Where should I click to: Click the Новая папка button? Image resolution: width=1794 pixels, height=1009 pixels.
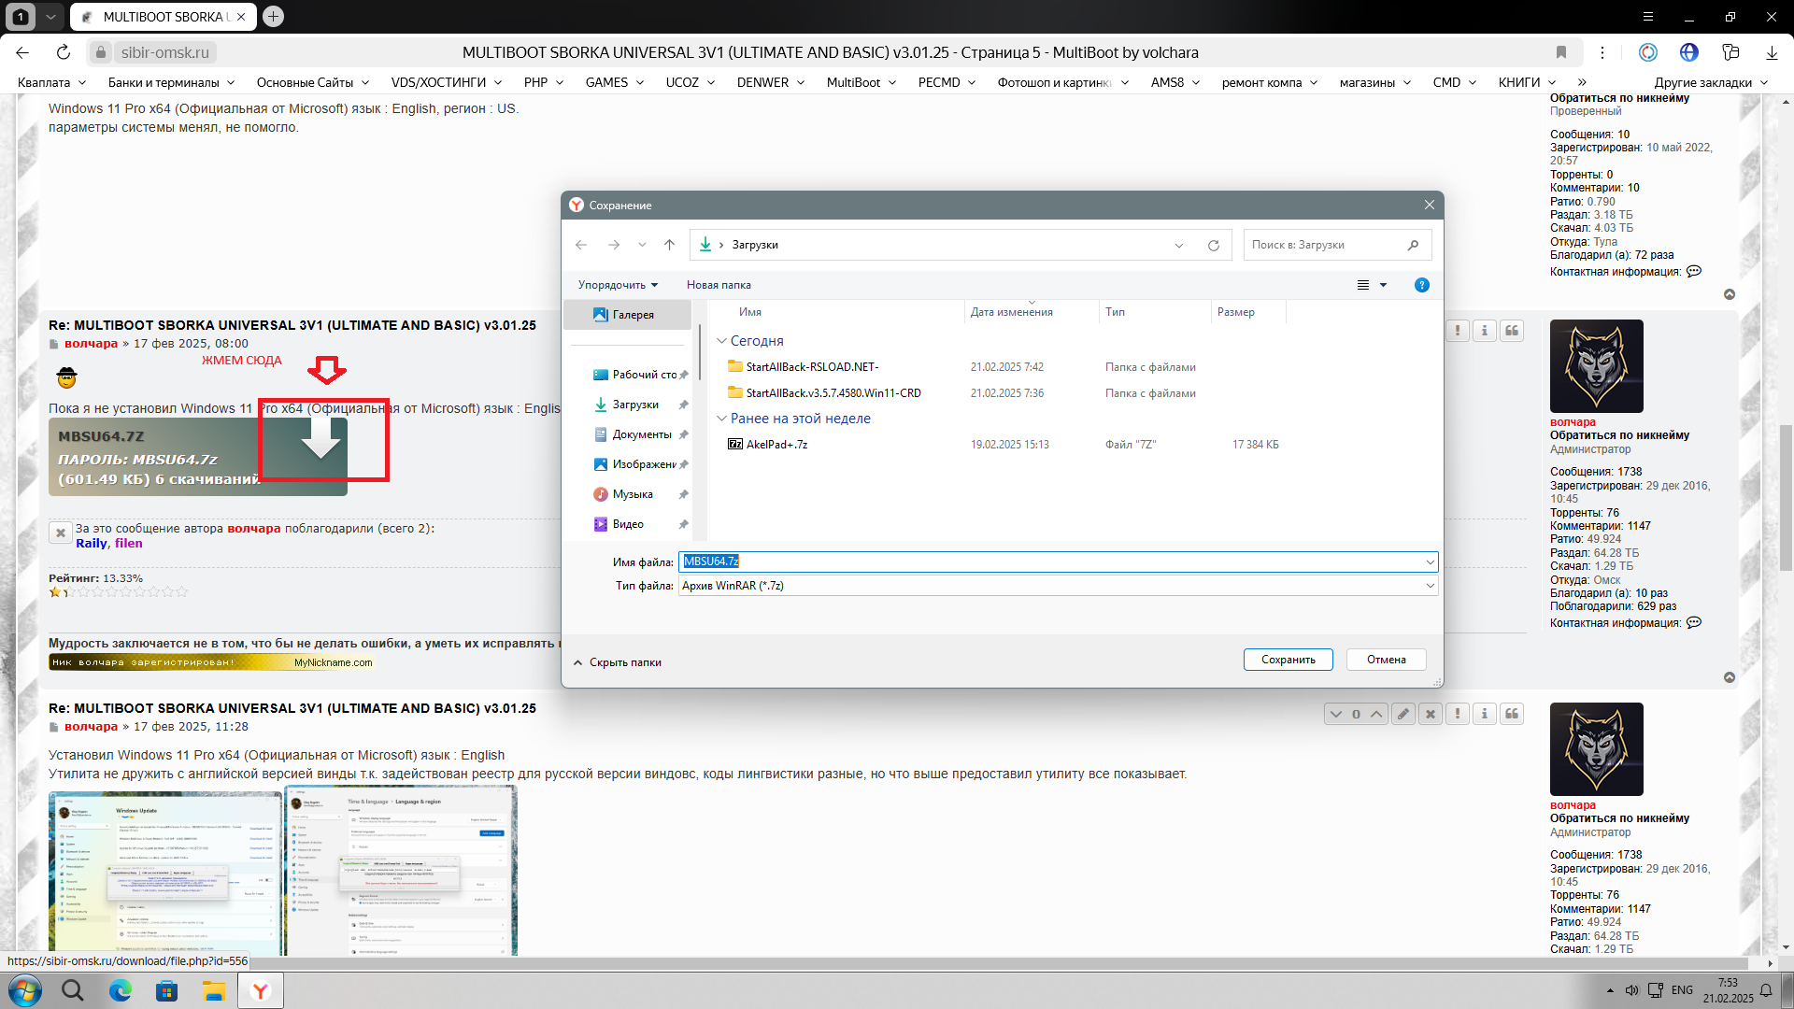click(718, 285)
